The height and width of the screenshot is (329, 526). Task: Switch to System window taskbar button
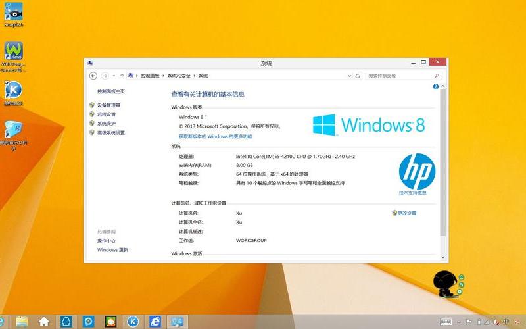[177, 322]
